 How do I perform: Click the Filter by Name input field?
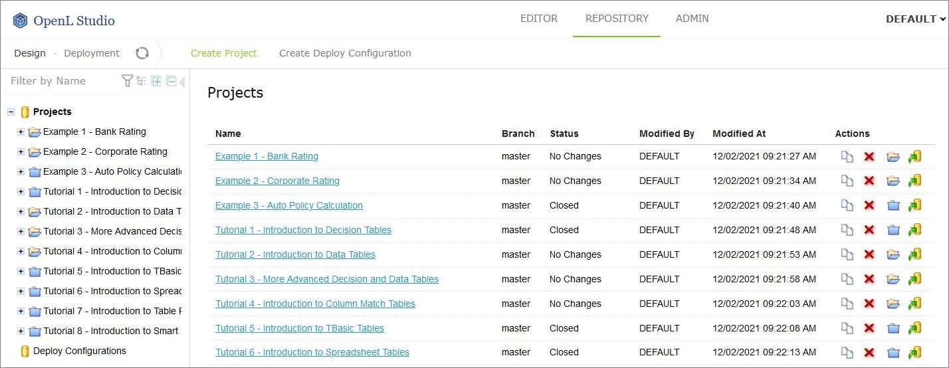coord(63,81)
